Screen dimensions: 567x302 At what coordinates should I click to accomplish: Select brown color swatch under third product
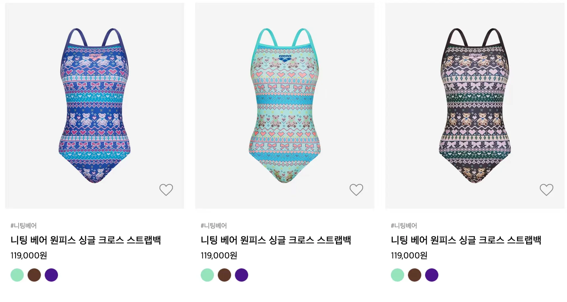(415, 275)
